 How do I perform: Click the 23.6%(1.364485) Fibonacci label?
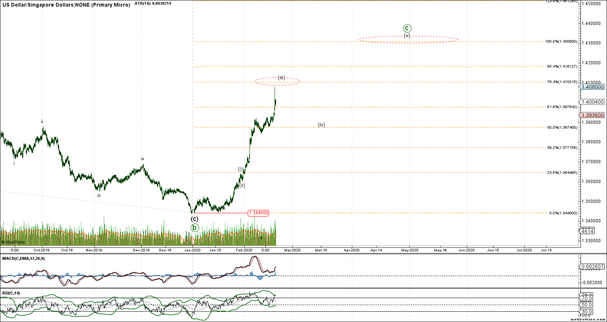pyautogui.click(x=562, y=173)
